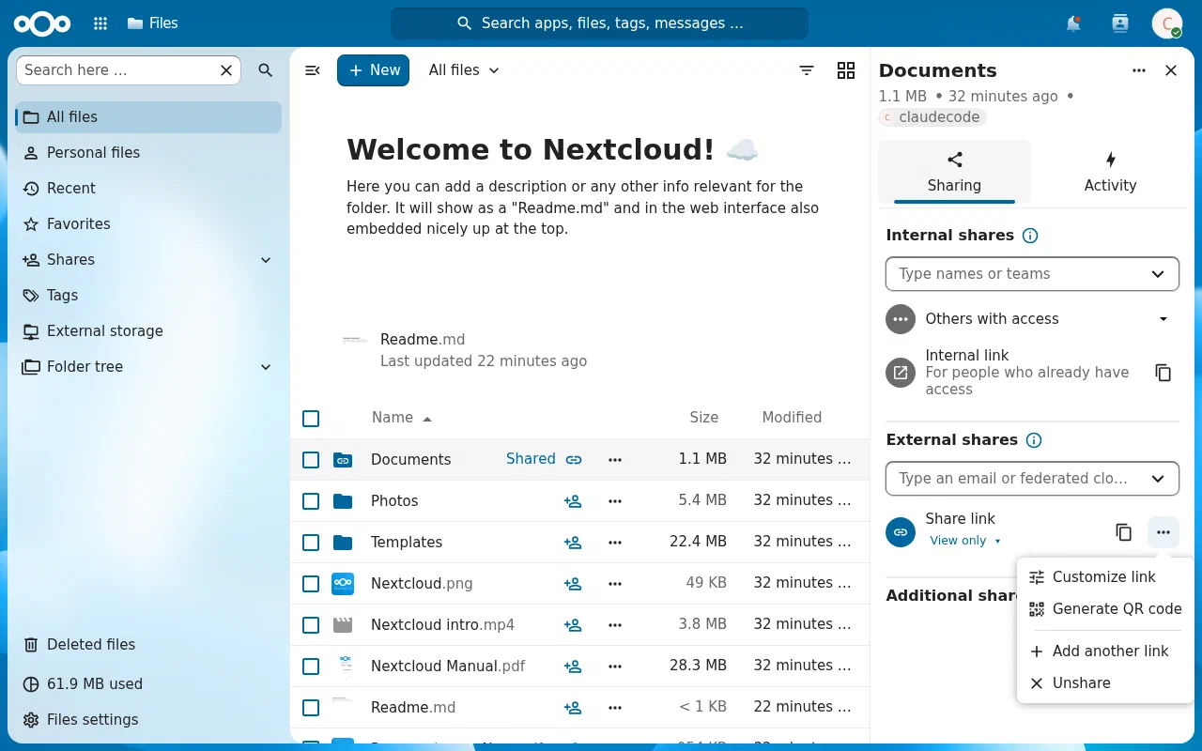Image resolution: width=1202 pixels, height=751 pixels.
Task: Go to Deleted files
Action: 149,645
